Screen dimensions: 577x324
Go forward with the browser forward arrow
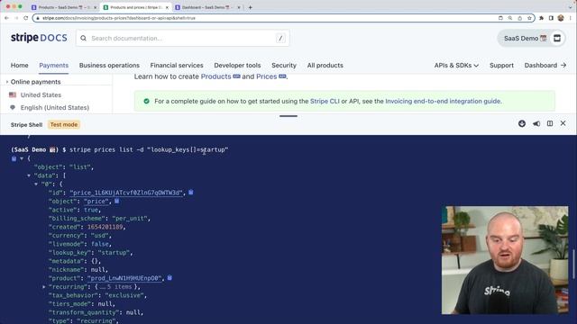(x=16, y=18)
